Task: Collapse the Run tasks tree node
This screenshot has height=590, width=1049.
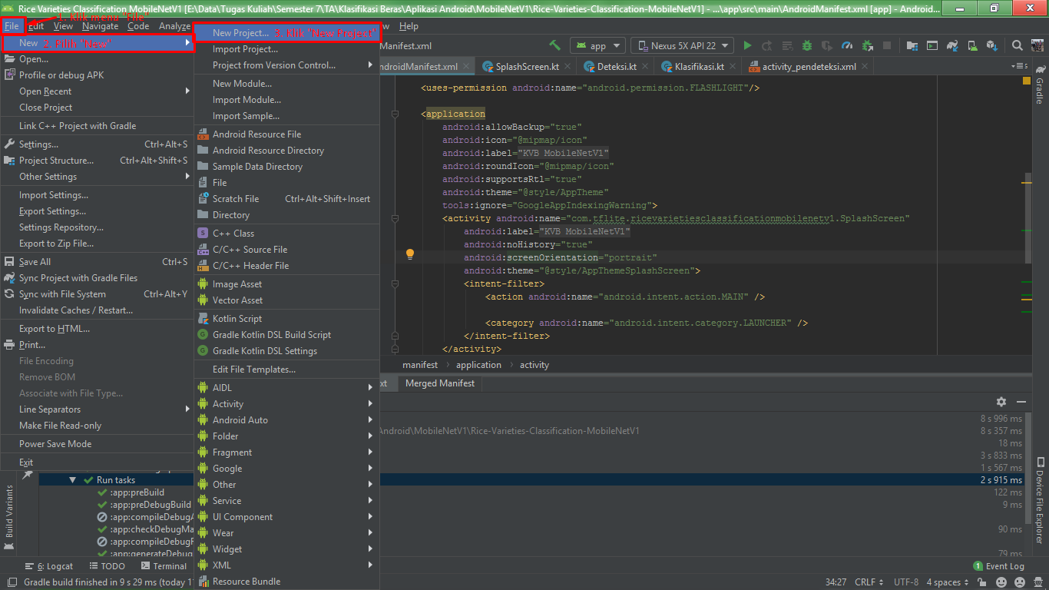Action: tap(73, 480)
